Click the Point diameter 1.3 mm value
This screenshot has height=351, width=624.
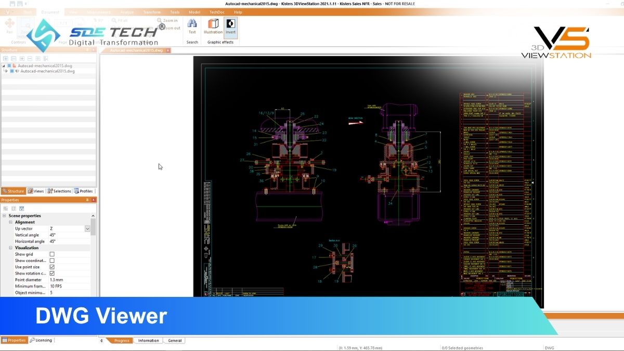(x=56, y=280)
